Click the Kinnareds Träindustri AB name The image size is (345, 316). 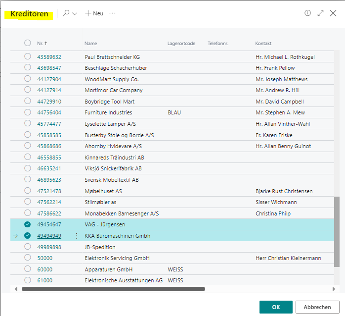click(114, 158)
